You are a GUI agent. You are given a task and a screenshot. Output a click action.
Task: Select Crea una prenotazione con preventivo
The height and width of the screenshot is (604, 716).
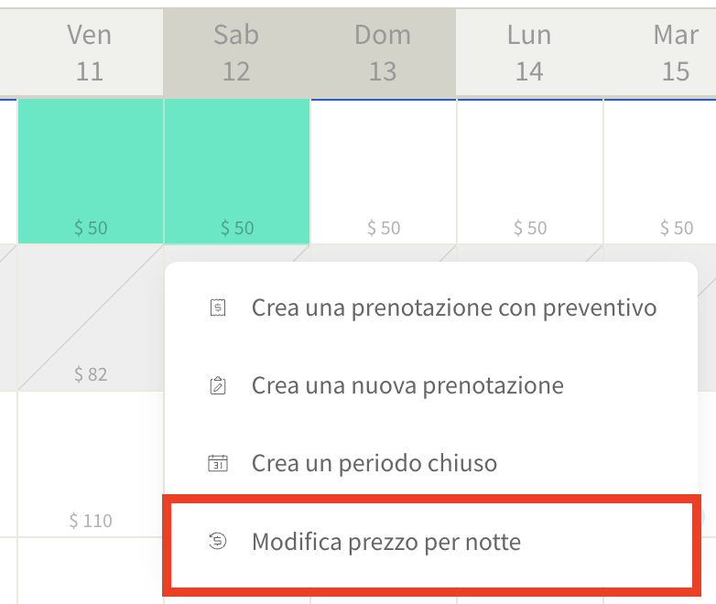(x=453, y=308)
